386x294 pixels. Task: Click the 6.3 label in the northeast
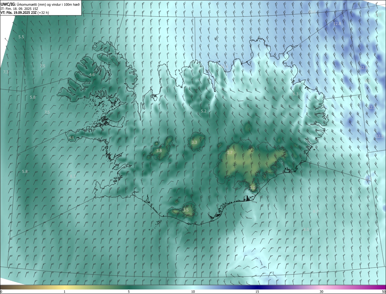[296, 94]
